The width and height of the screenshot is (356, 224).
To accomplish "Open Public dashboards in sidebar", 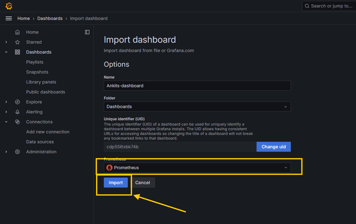I will (x=46, y=92).
